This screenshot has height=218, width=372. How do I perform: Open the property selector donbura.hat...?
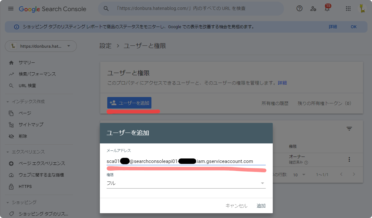41,46
